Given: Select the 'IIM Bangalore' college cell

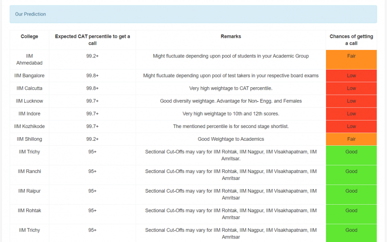Looking at the screenshot, I should tap(29, 76).
